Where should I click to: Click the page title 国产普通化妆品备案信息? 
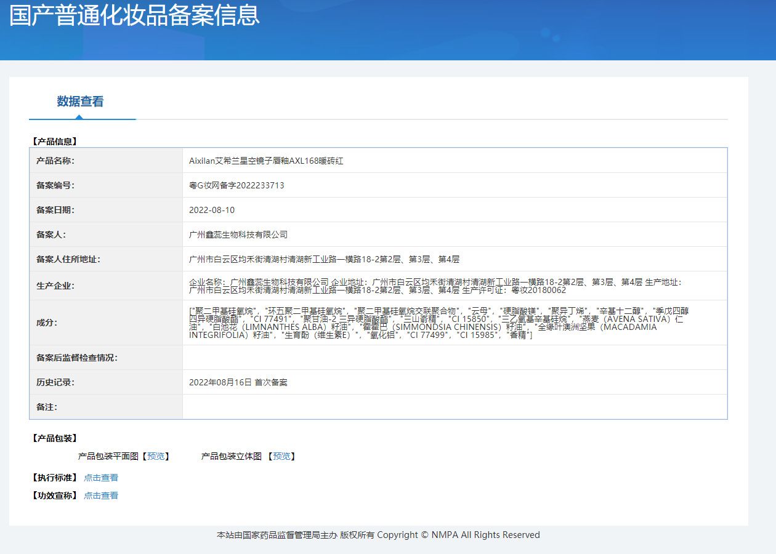[x=134, y=15]
